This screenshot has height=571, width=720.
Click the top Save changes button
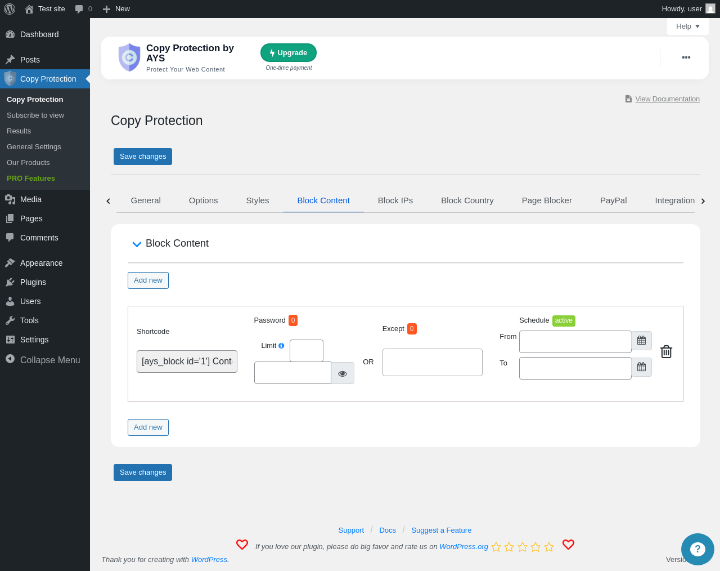pyautogui.click(x=143, y=157)
